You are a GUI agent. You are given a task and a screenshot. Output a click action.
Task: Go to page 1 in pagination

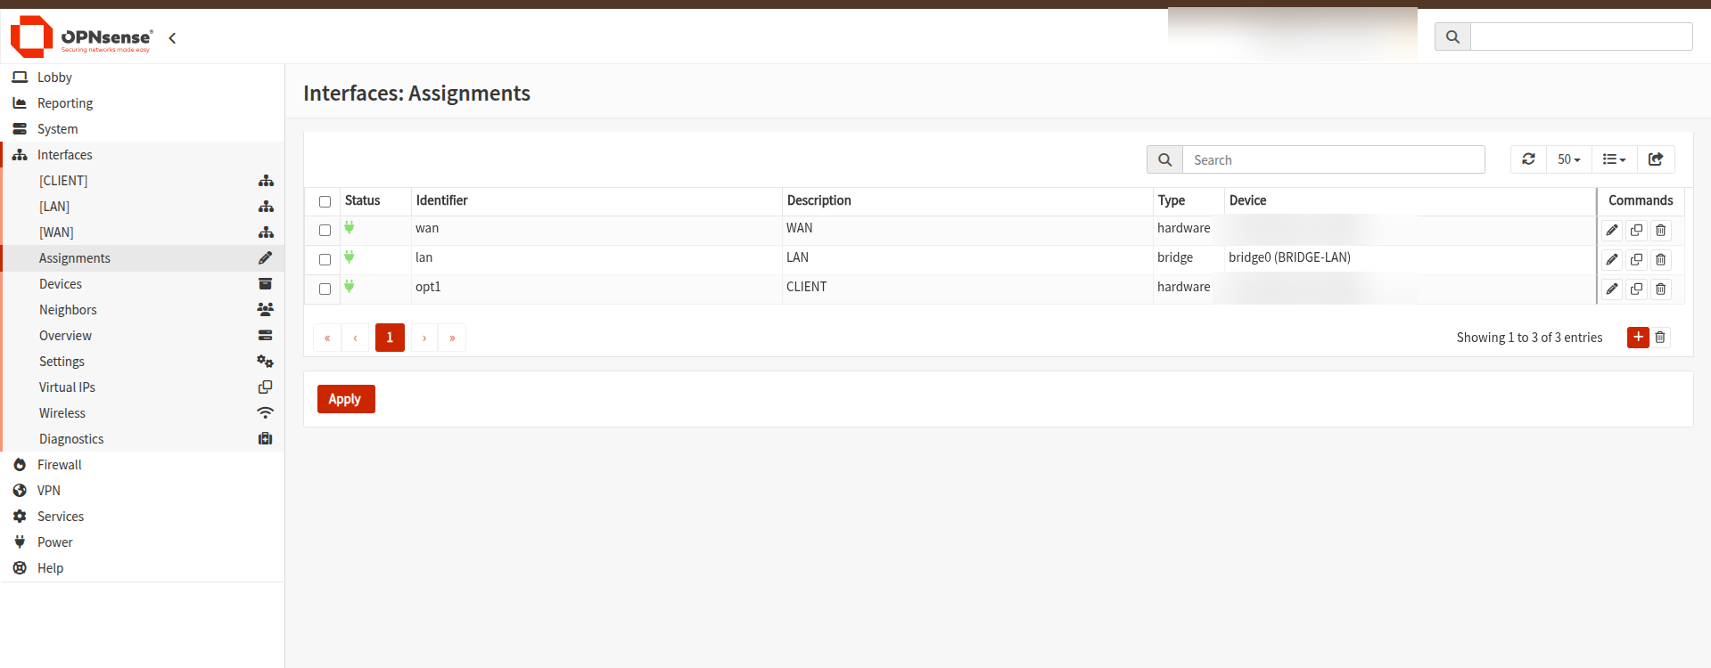[390, 338]
